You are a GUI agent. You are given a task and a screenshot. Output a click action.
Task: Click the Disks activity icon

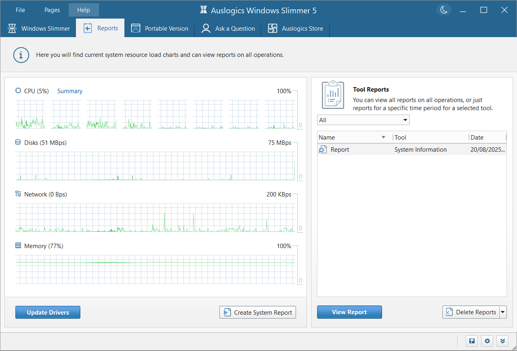18,142
